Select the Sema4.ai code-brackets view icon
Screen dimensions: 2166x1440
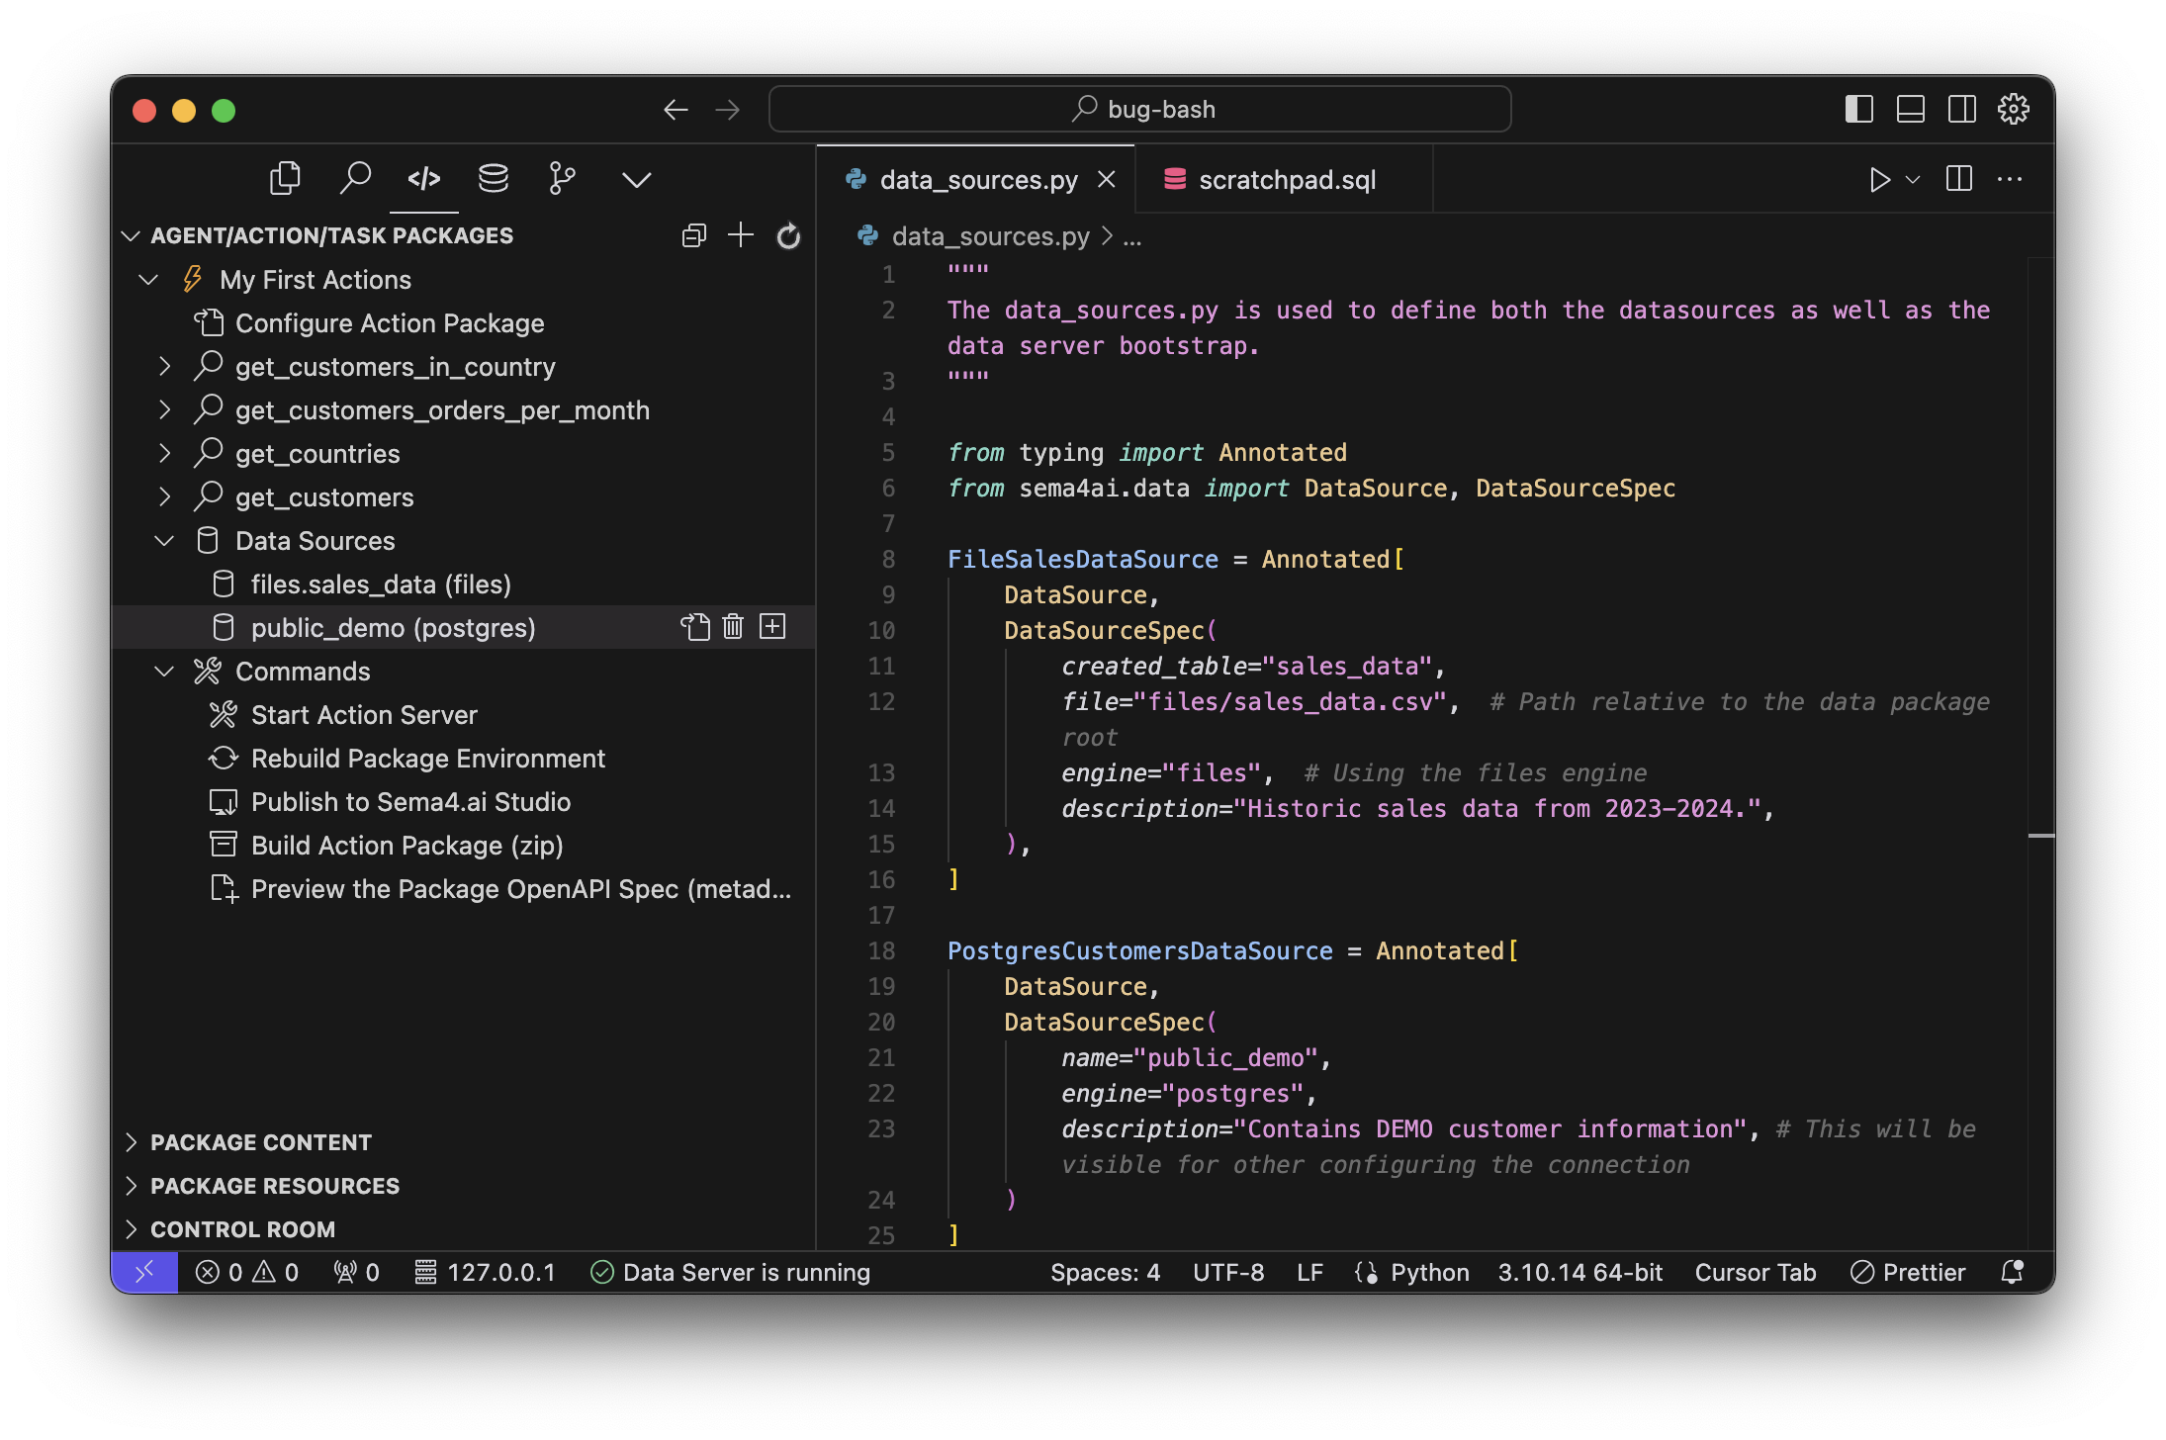coord(423,179)
